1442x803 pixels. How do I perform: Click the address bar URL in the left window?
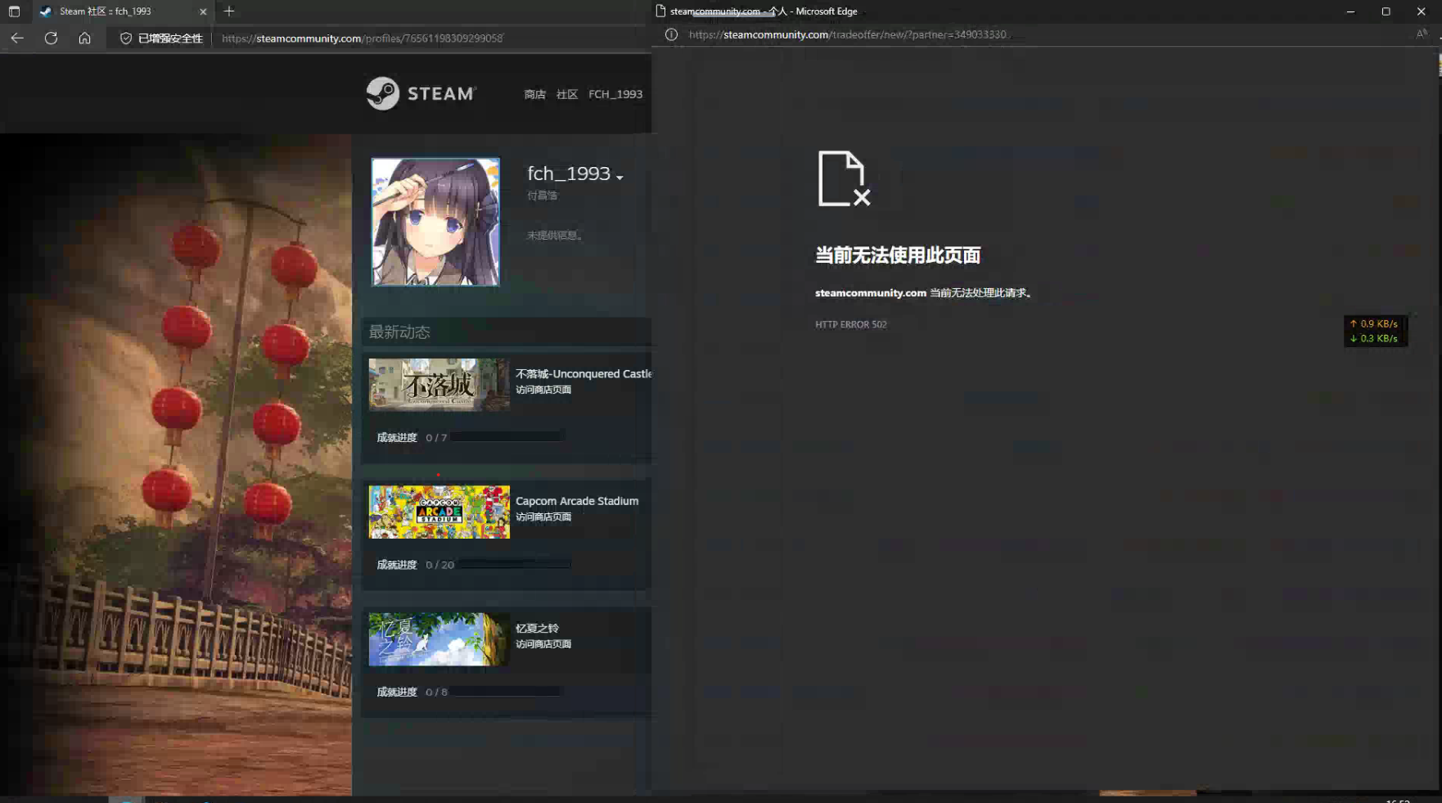point(360,38)
